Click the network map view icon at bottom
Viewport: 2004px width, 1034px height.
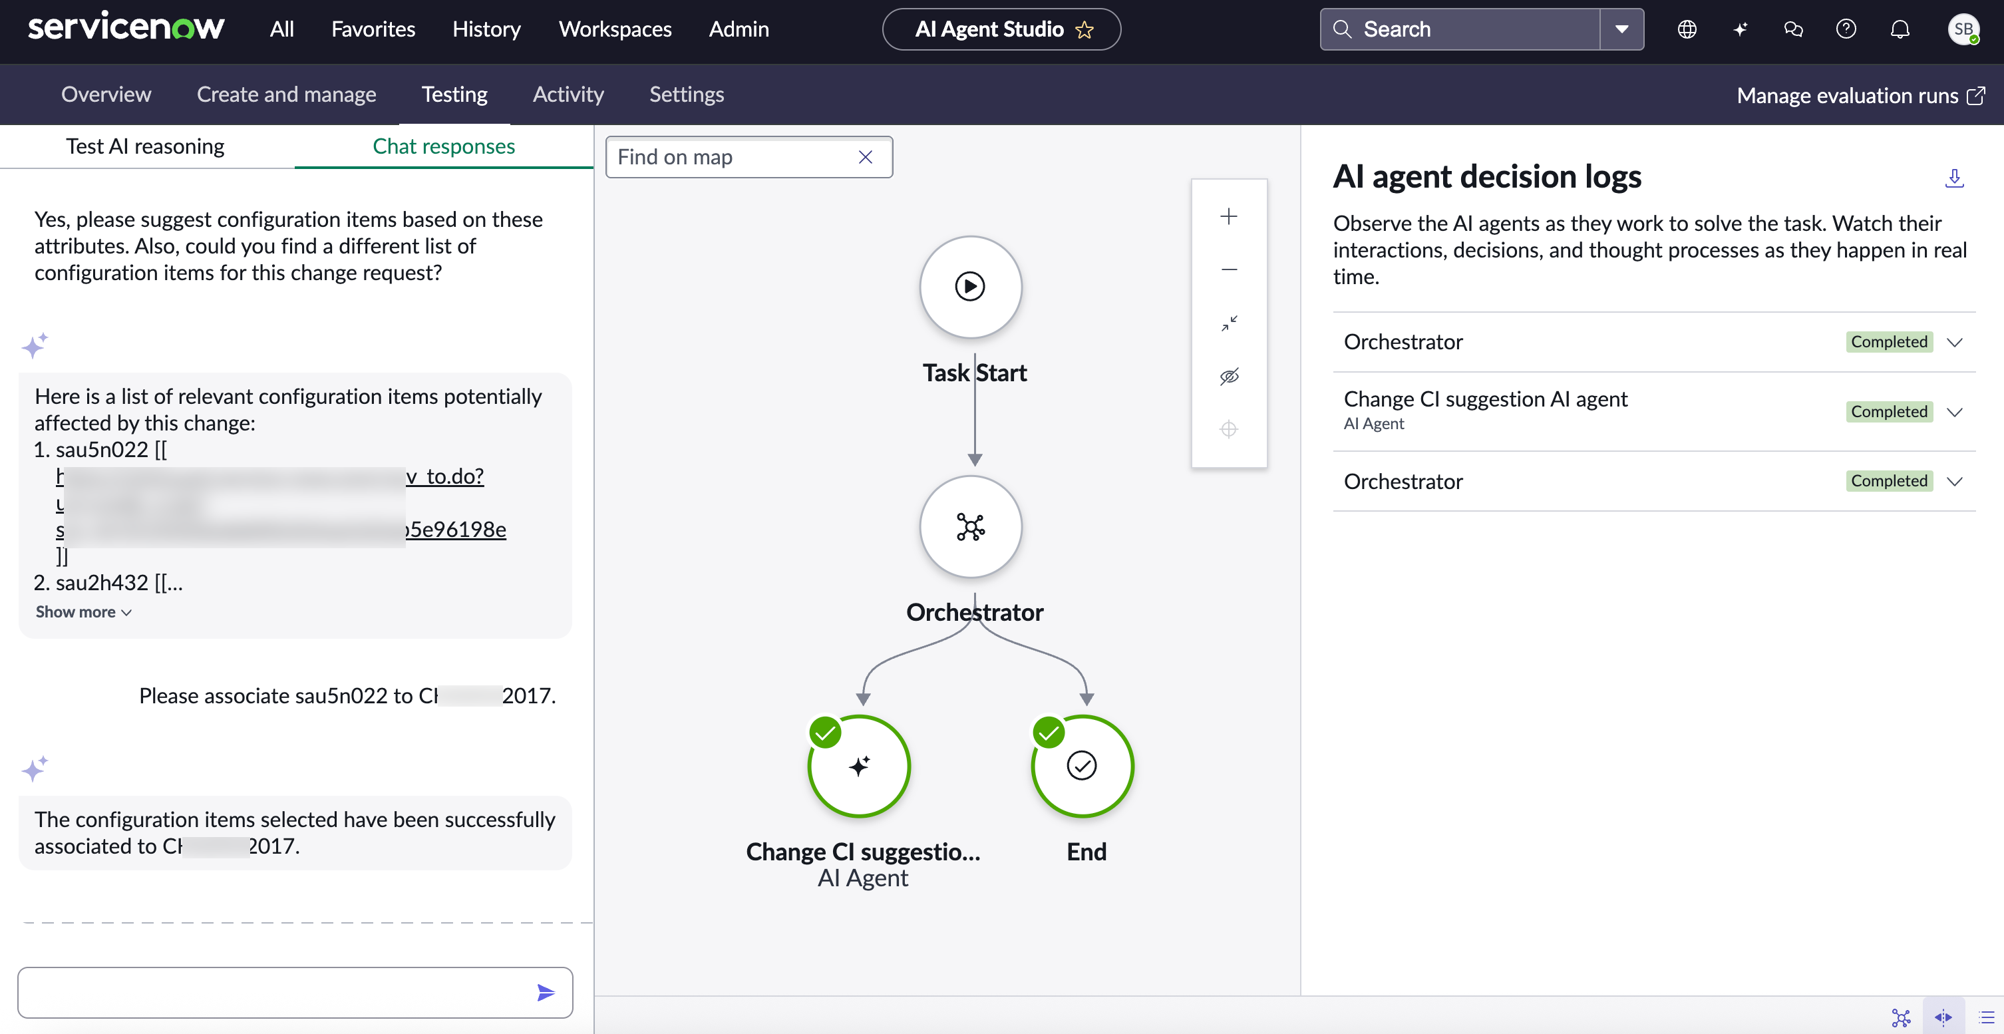pos(1900,1017)
